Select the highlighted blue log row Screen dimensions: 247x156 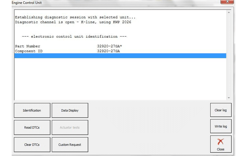120,56
